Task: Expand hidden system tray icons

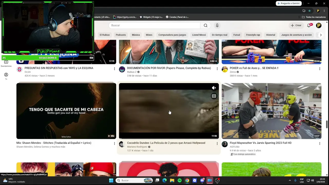Action: click(x=290, y=180)
